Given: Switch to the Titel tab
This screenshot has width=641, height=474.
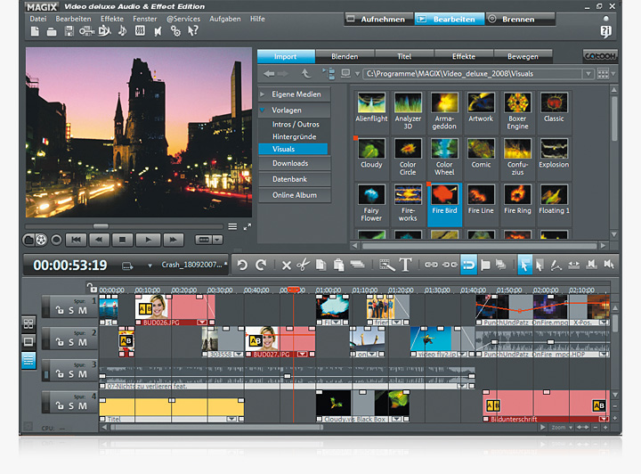Looking at the screenshot, I should 404,56.
